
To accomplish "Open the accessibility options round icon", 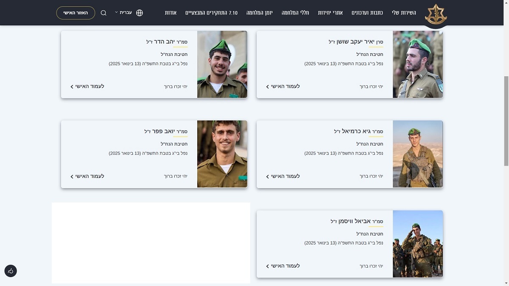I will click(x=11, y=271).
